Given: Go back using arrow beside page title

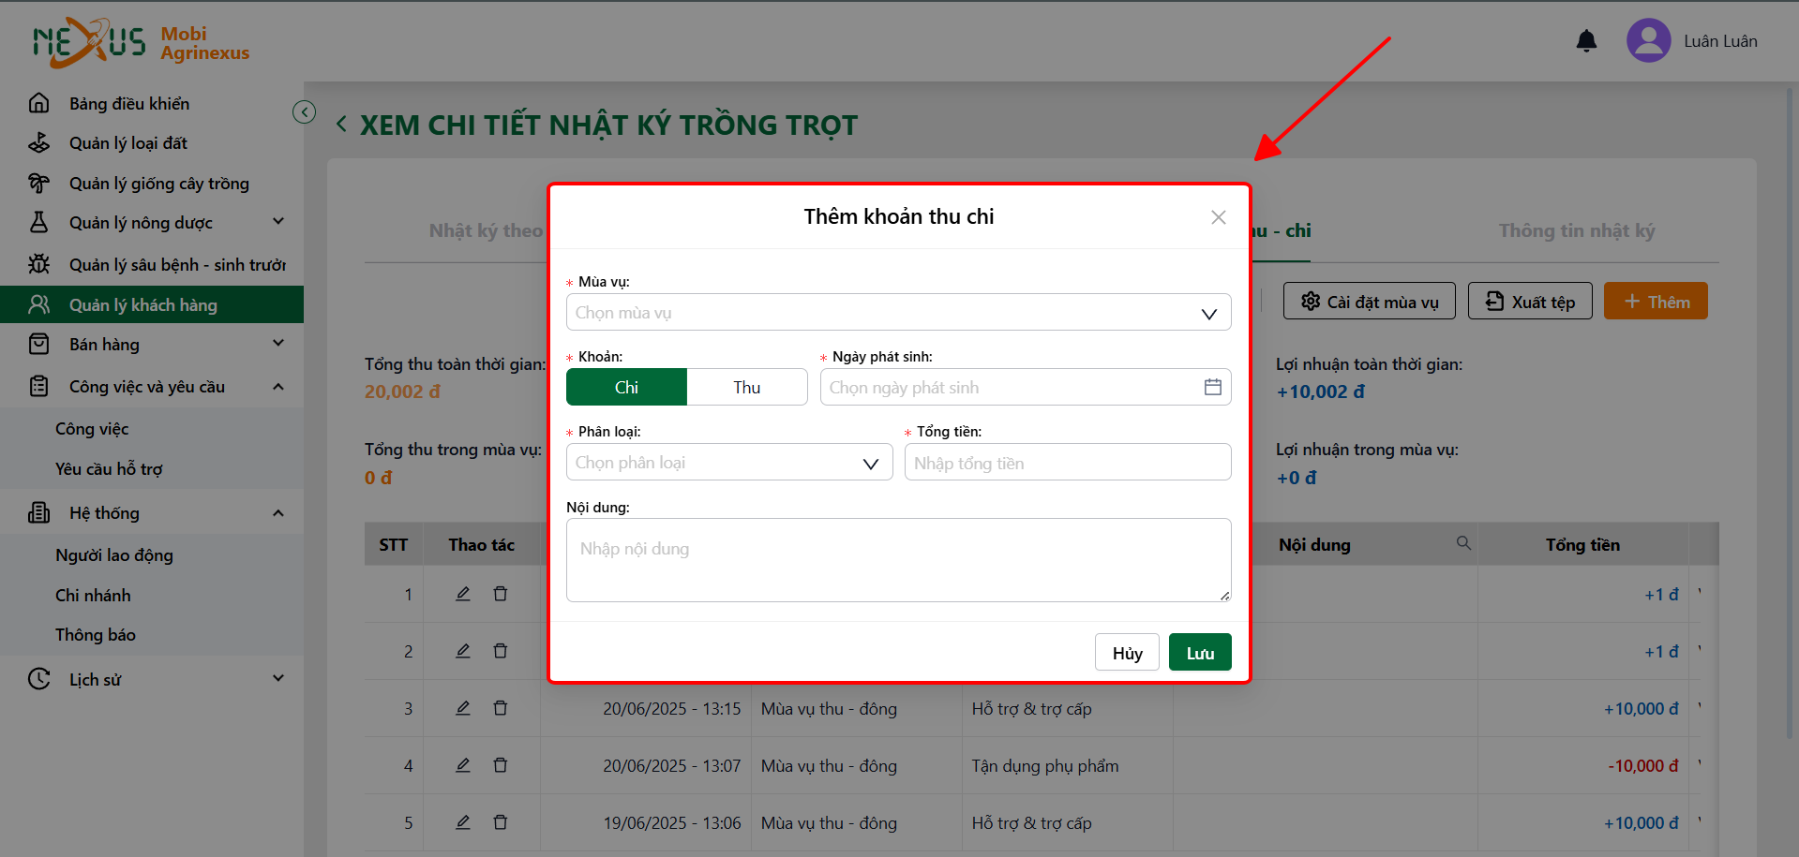Looking at the screenshot, I should point(342,125).
